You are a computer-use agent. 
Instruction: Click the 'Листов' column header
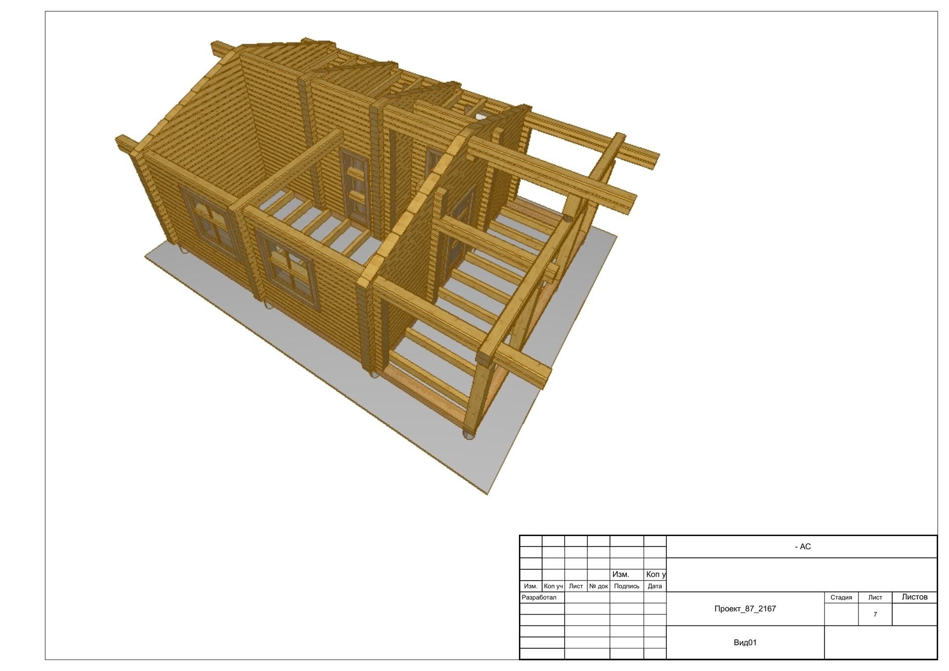point(914,597)
